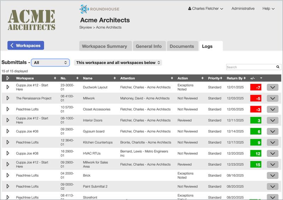Open the Charles Fletcher user menu
Screen dimensions: 283x200
coord(206,8)
